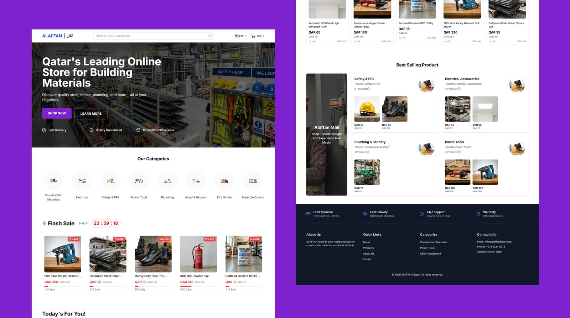Click the Alaffan Mall banner
Viewport: 570px width, 318px height.
327,135
